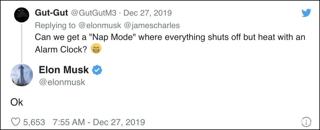The height and width of the screenshot is (130, 320).
Task: Click the blue verified badge
Action: pos(97,70)
